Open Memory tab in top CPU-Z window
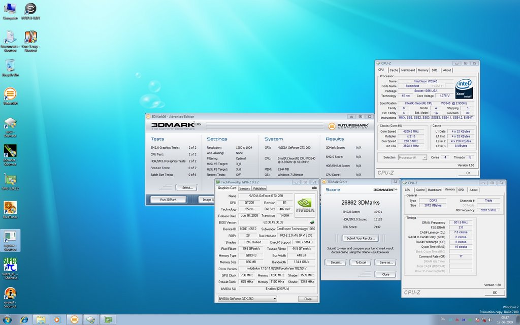Screen dimensions: 520x325 [423, 70]
